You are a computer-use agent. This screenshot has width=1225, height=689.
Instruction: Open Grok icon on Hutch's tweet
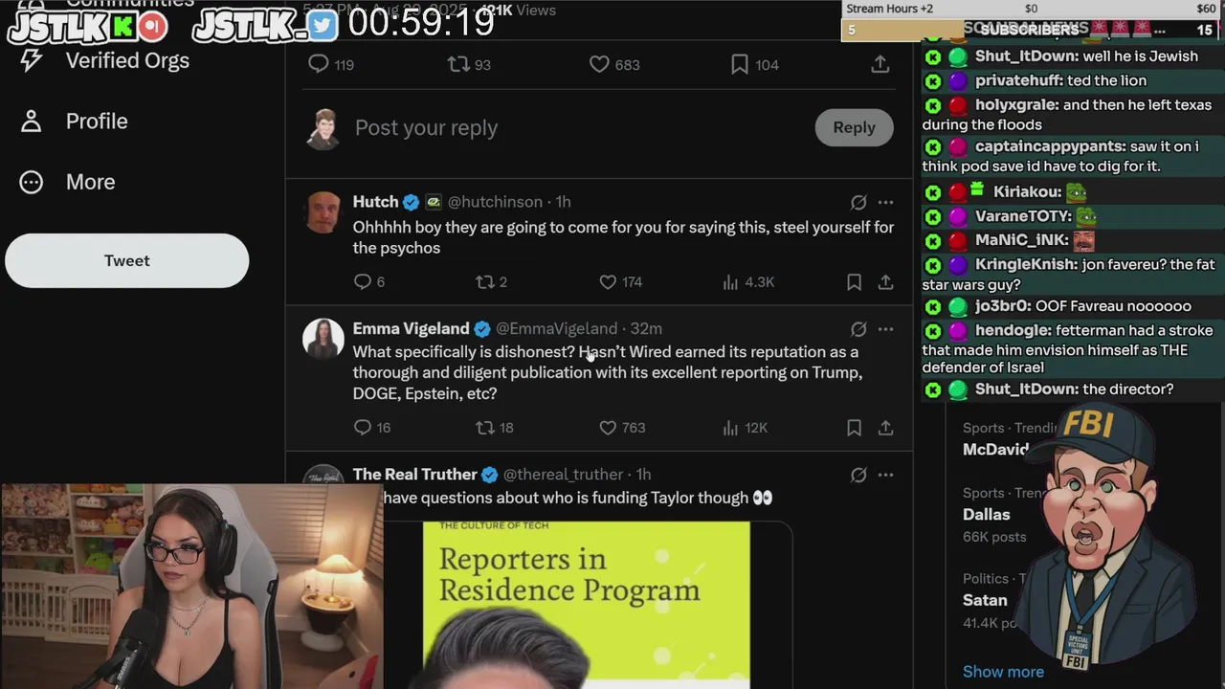858,202
